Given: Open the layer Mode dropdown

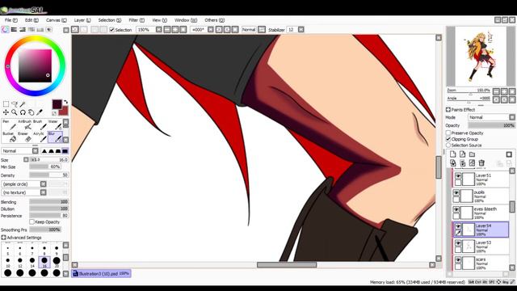Looking at the screenshot, I should (491, 117).
